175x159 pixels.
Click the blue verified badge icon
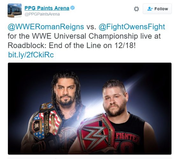click(x=73, y=8)
